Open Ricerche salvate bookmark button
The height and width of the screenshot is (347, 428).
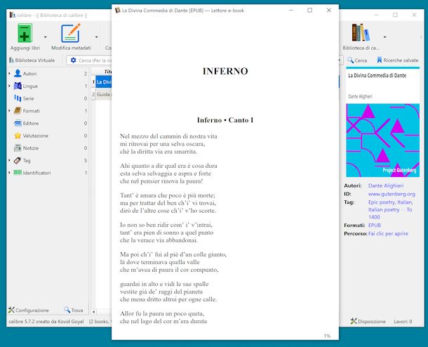pyautogui.click(x=397, y=60)
